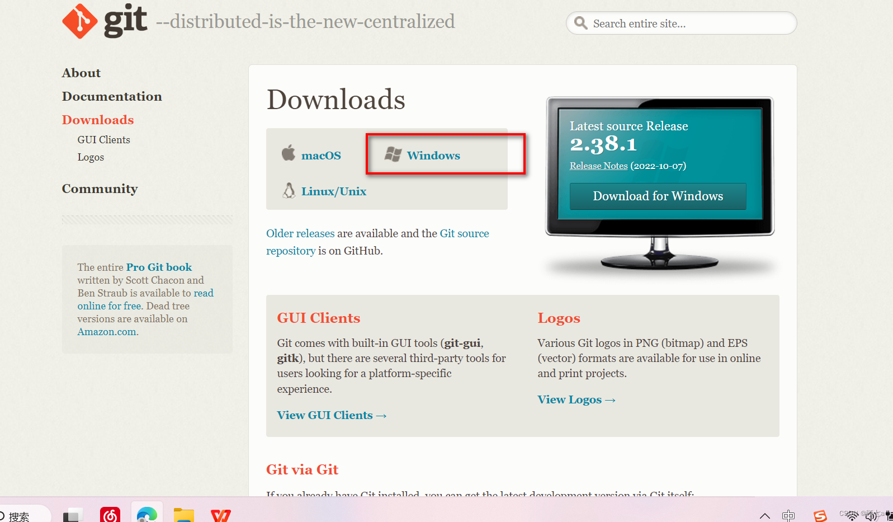Click View Logos arrow link
The height and width of the screenshot is (522, 893).
(577, 399)
